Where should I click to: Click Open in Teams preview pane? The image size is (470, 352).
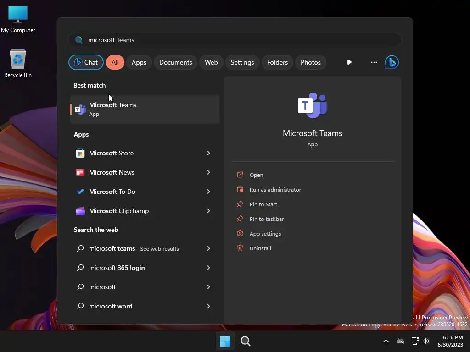click(256, 175)
